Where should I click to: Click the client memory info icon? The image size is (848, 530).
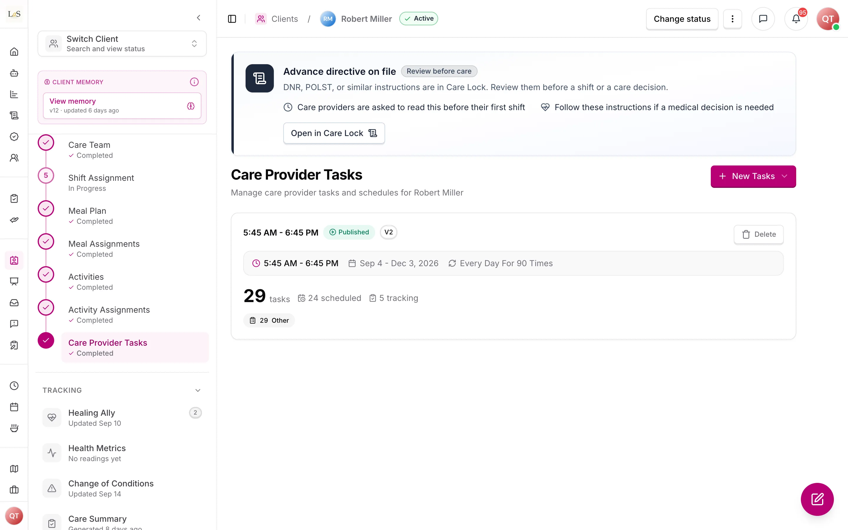(194, 82)
